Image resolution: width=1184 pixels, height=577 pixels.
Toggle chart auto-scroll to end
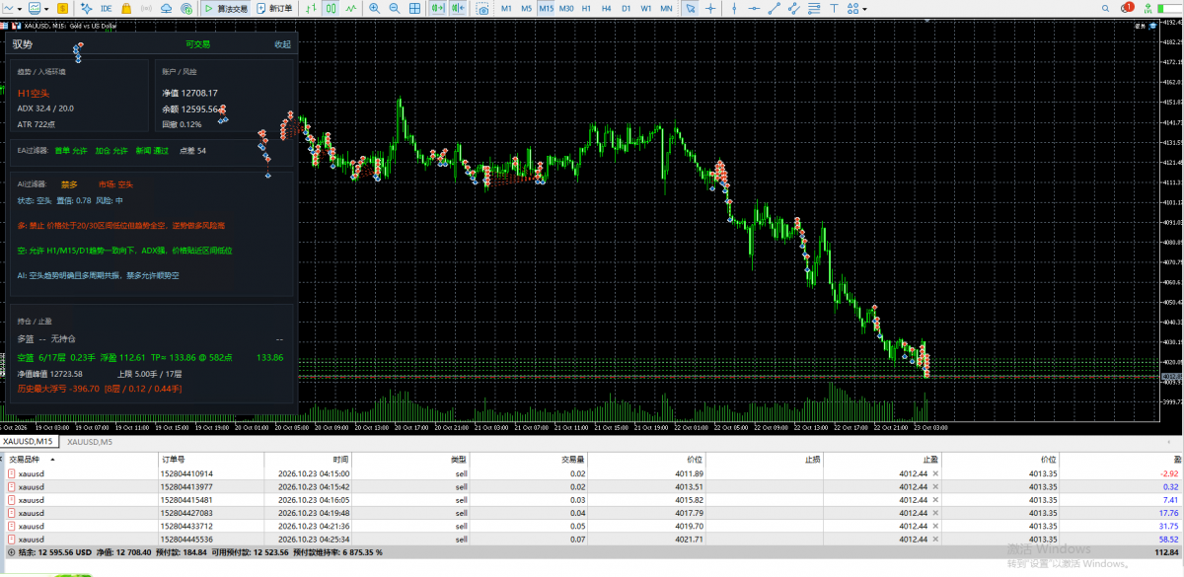click(437, 8)
